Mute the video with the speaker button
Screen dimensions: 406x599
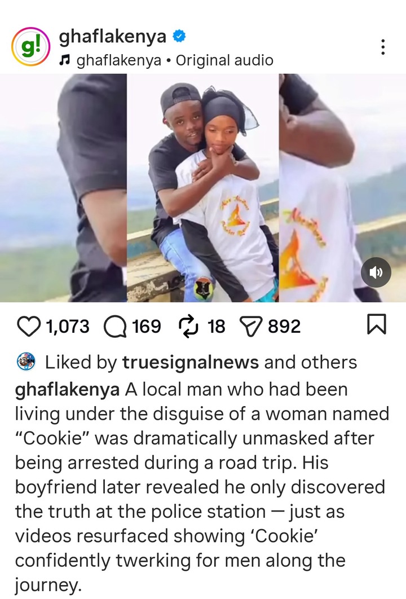376,272
